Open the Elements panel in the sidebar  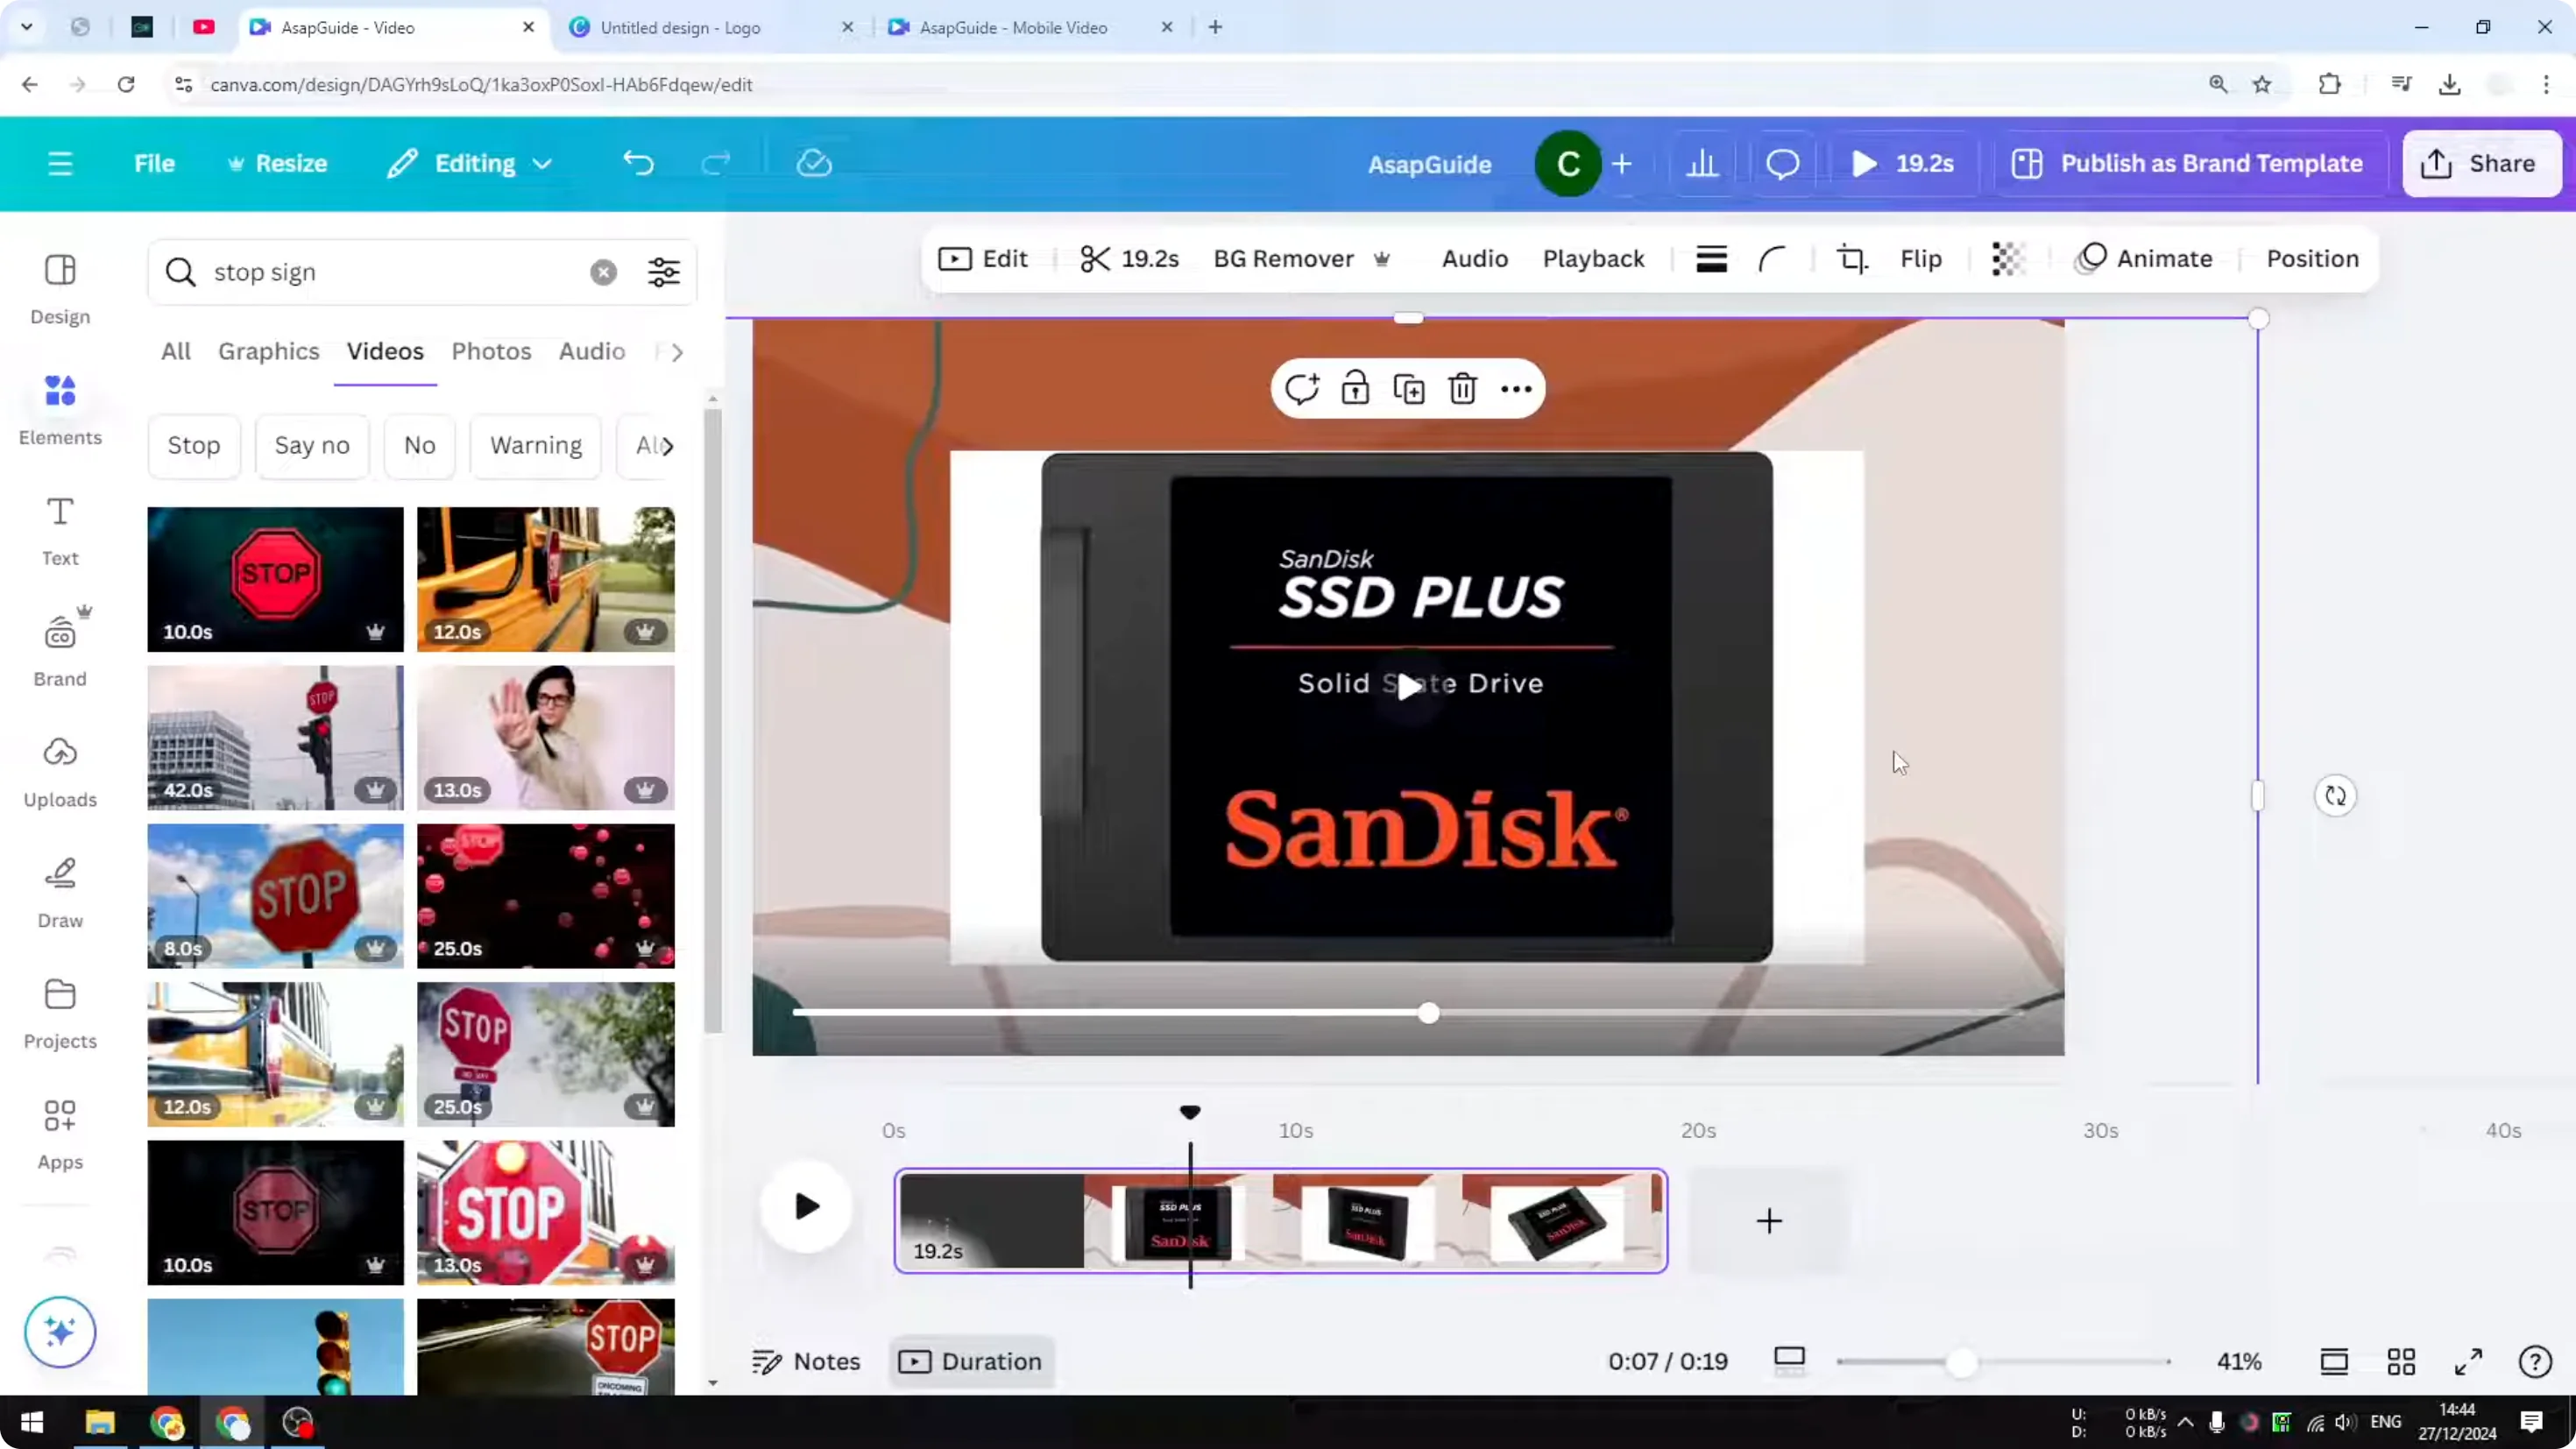[x=59, y=408]
